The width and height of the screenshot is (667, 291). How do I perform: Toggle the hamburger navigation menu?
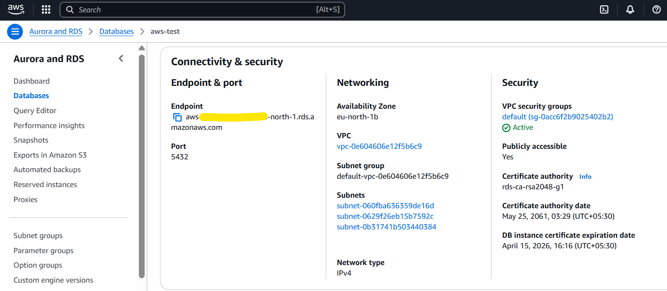coord(15,32)
